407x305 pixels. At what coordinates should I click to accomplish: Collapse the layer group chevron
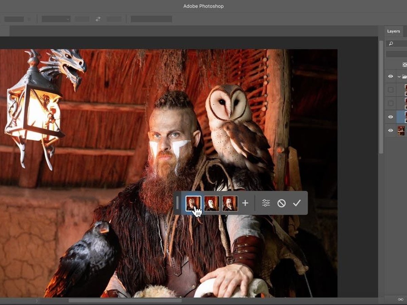pyautogui.click(x=399, y=76)
